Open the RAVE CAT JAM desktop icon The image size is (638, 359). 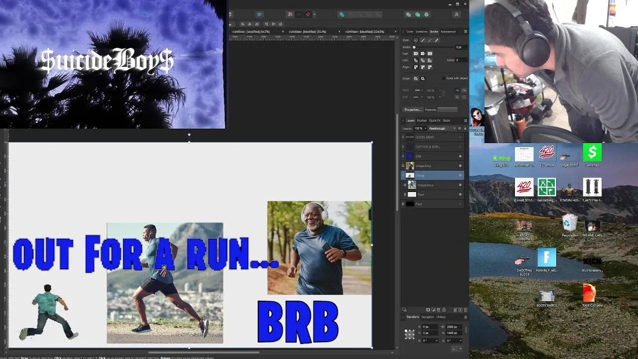coord(592,295)
